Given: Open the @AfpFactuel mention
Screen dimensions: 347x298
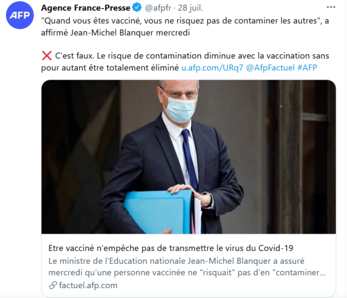Looking at the screenshot, I should [x=270, y=67].
